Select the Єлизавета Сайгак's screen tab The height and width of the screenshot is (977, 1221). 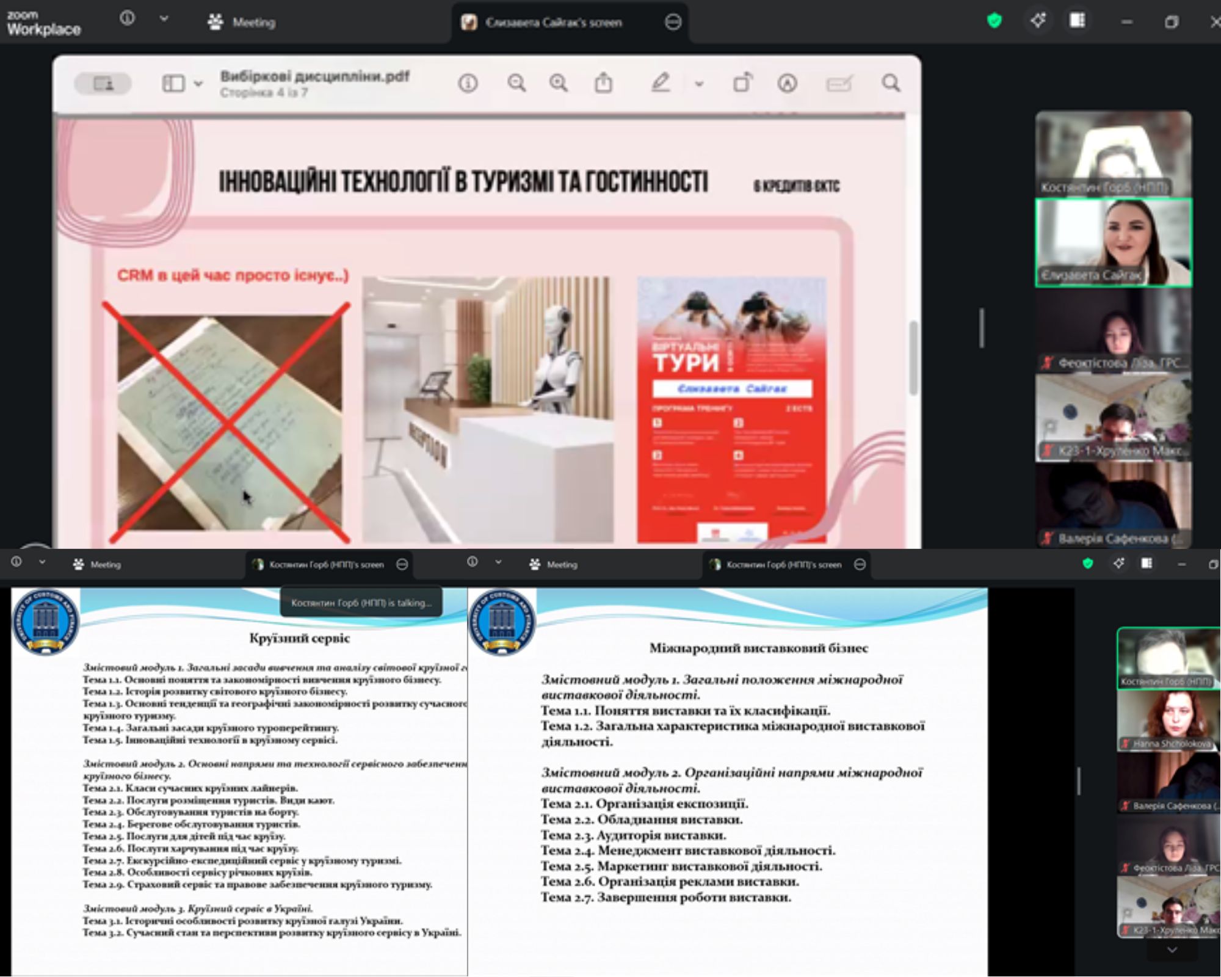(x=553, y=23)
